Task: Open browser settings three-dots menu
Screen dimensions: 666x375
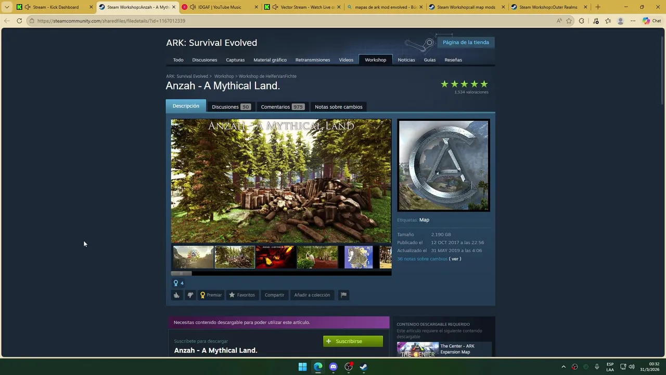Action: tap(633, 21)
